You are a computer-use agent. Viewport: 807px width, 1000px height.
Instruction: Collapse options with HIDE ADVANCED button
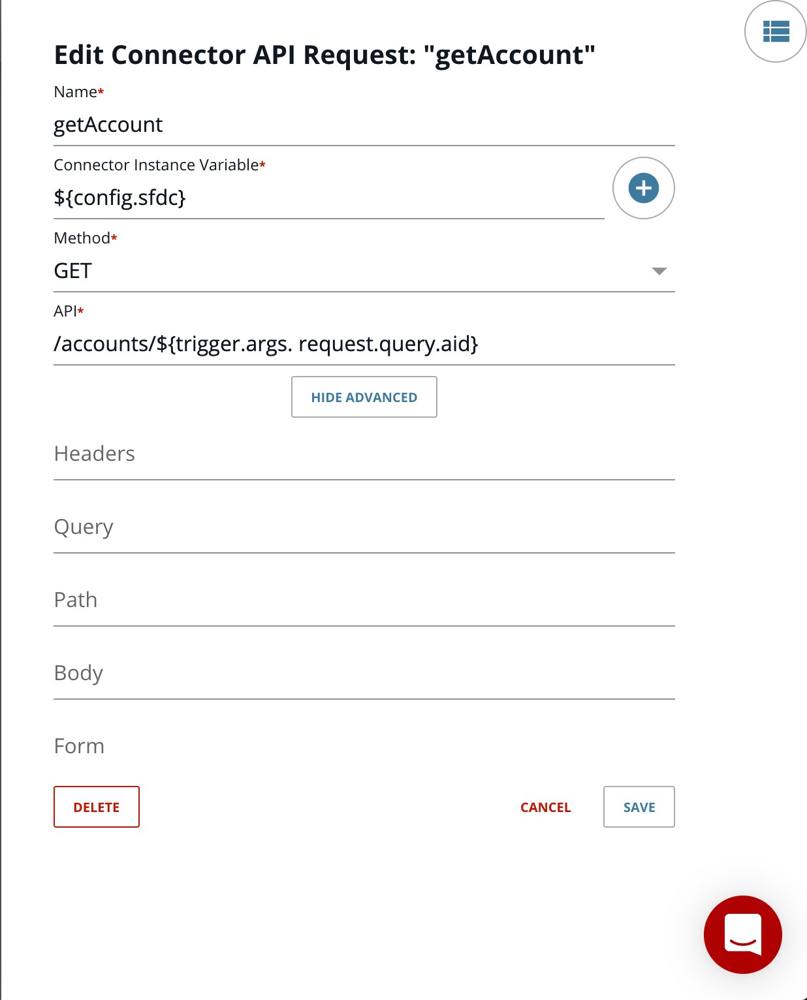[364, 397]
